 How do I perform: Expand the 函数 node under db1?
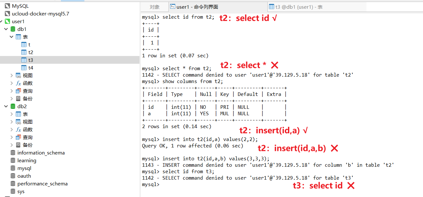coord(12,83)
